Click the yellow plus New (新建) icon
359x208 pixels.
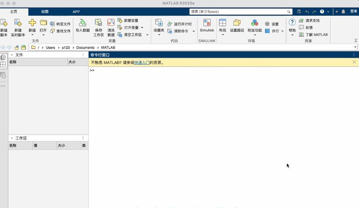[32, 23]
